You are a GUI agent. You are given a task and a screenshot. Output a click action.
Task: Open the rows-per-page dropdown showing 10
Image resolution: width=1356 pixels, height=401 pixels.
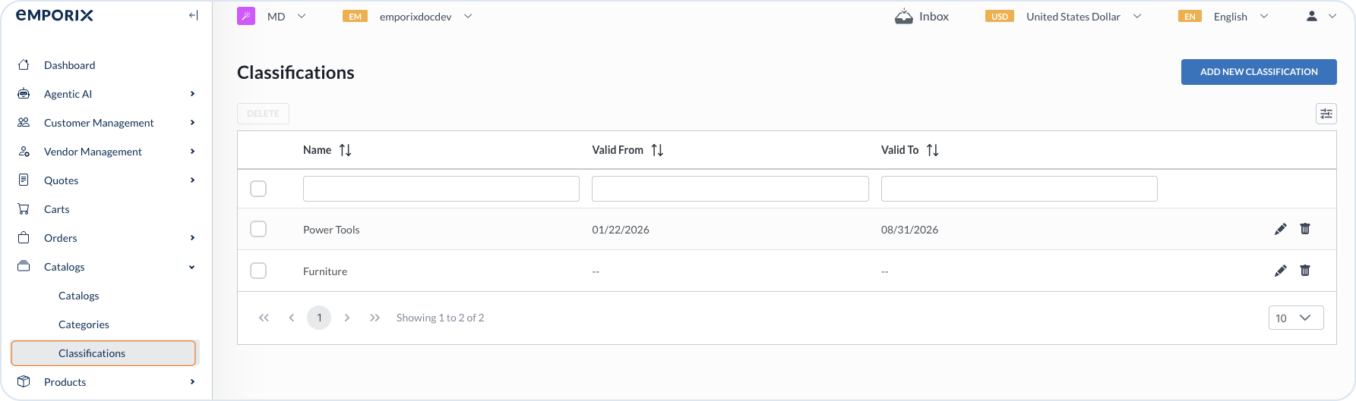1295,318
